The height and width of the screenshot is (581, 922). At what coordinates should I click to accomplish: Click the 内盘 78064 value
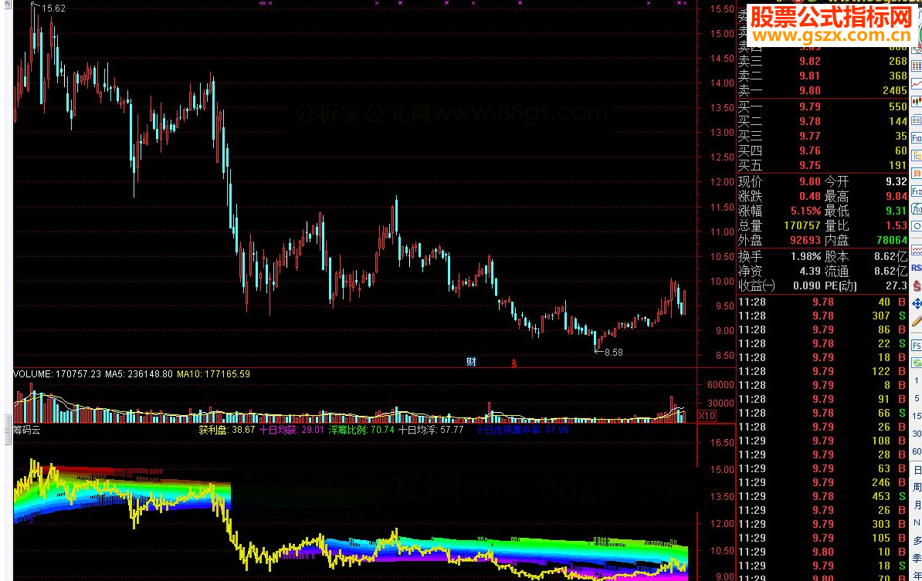892,240
